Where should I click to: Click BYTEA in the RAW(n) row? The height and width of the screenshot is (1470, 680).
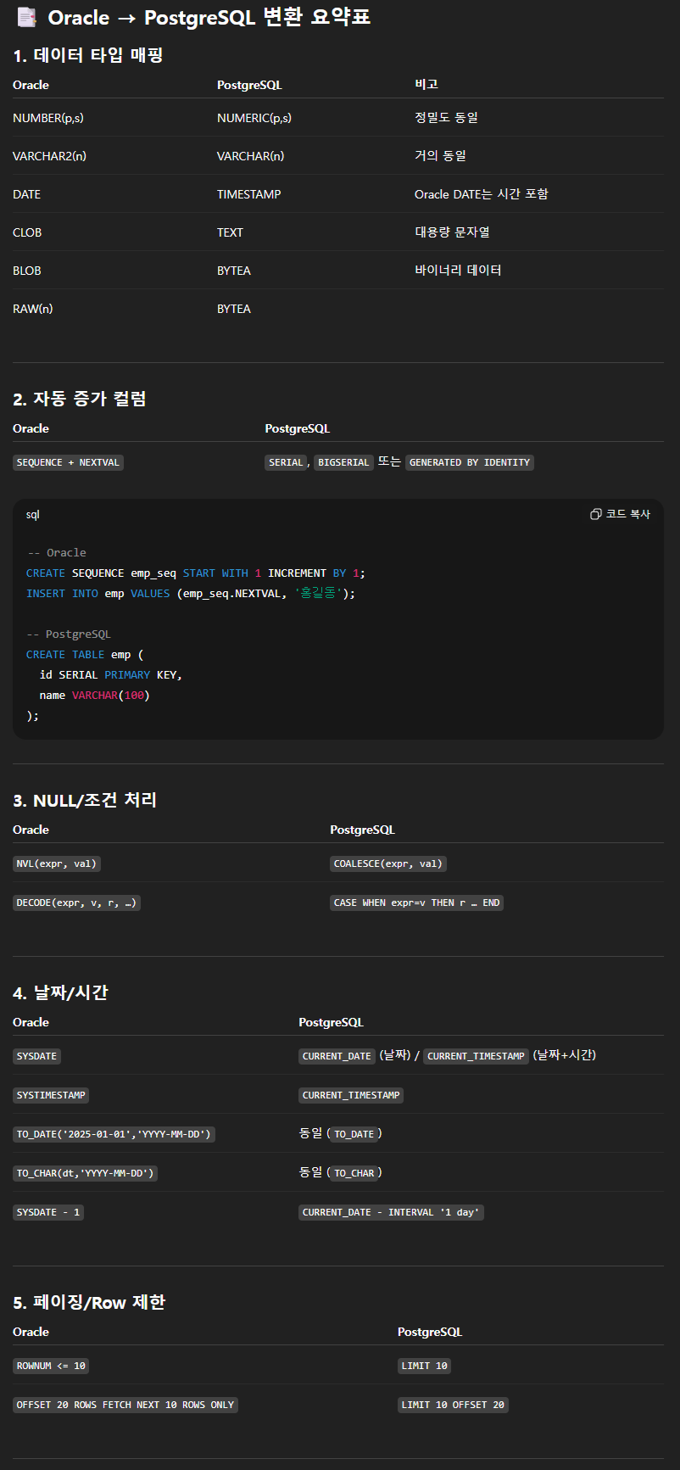pos(234,309)
